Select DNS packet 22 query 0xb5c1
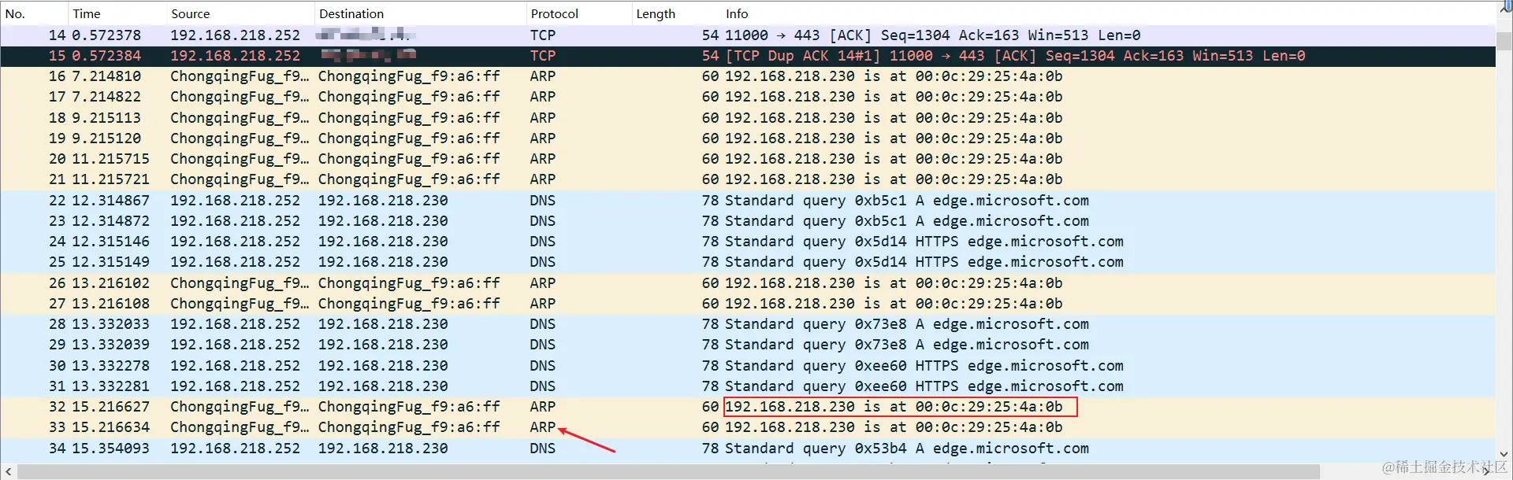 pos(748,201)
